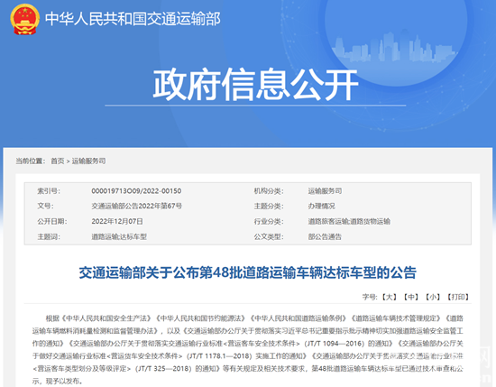Set font size to 中
The image size is (496, 387).
411,297
